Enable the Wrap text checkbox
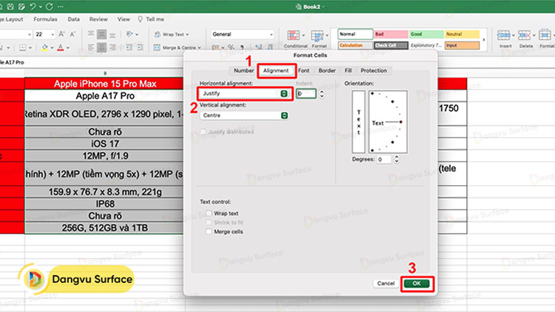The width and height of the screenshot is (555, 312). pos(209,214)
